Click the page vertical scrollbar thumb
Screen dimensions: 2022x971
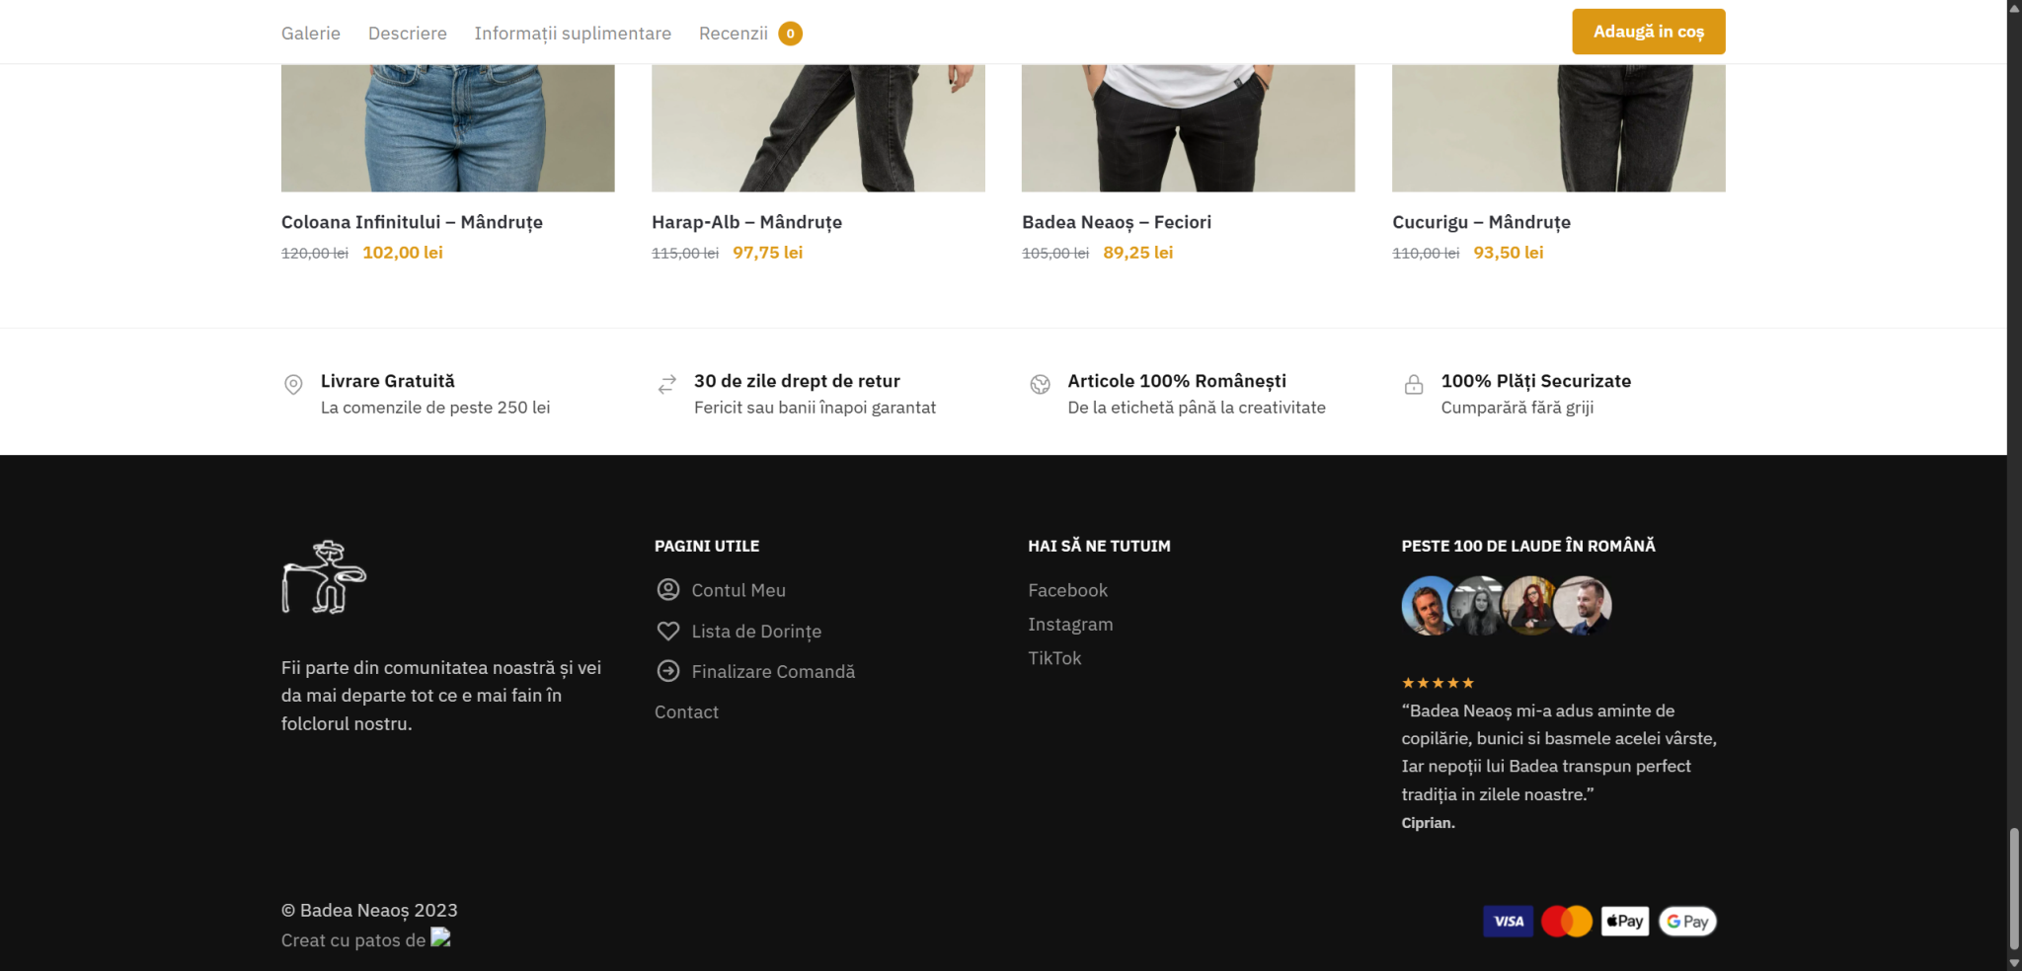[x=2014, y=889]
